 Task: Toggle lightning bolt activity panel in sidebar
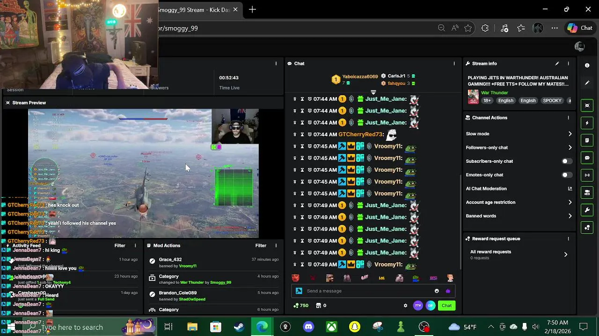pyautogui.click(x=587, y=123)
